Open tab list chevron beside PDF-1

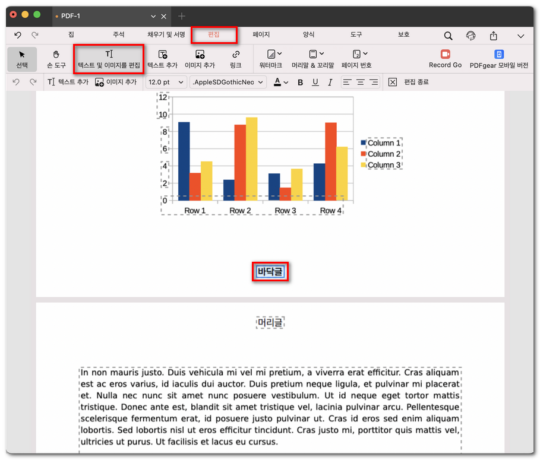153,16
